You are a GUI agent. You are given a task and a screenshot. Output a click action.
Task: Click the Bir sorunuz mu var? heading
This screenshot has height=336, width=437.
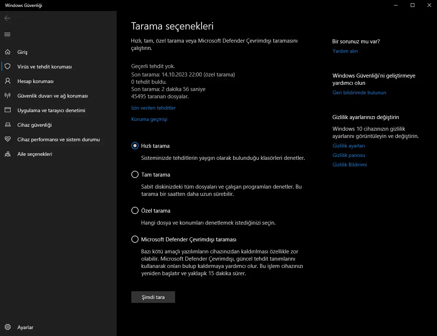pos(356,41)
